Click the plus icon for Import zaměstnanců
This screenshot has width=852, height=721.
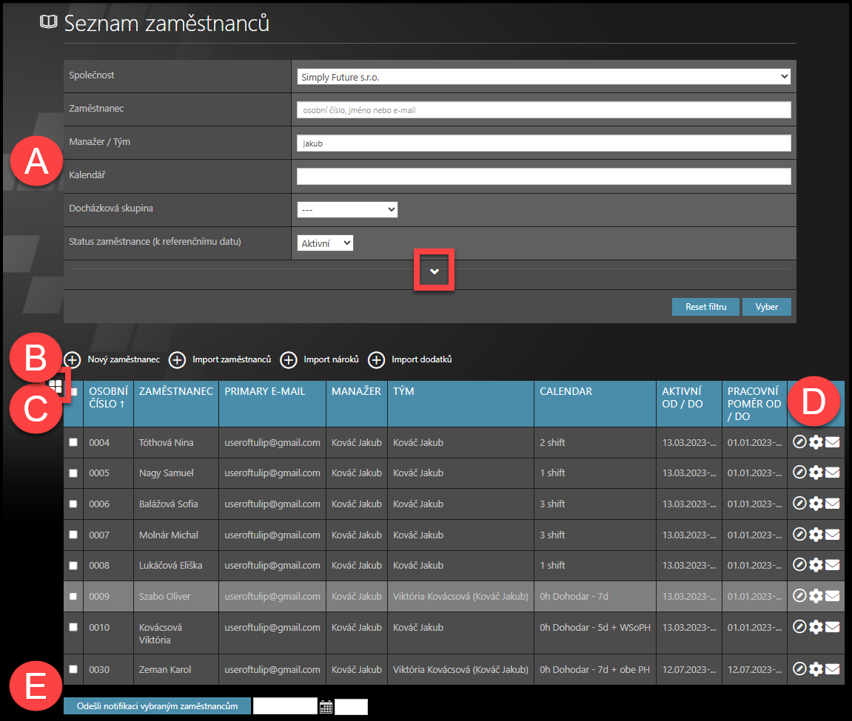coord(177,359)
